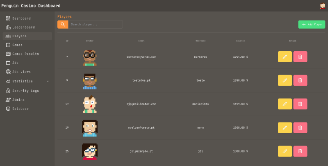Click the user profile avatar in top bar
Image resolution: width=328 pixels, height=166 pixels.
coord(322,6)
